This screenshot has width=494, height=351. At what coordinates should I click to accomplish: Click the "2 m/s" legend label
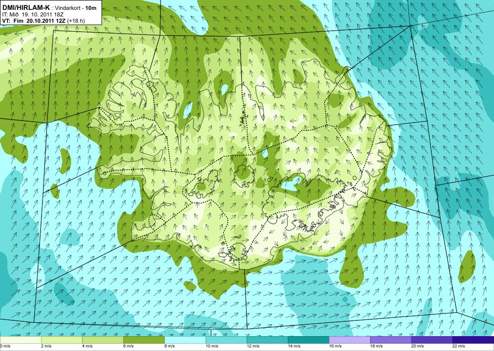click(x=46, y=346)
